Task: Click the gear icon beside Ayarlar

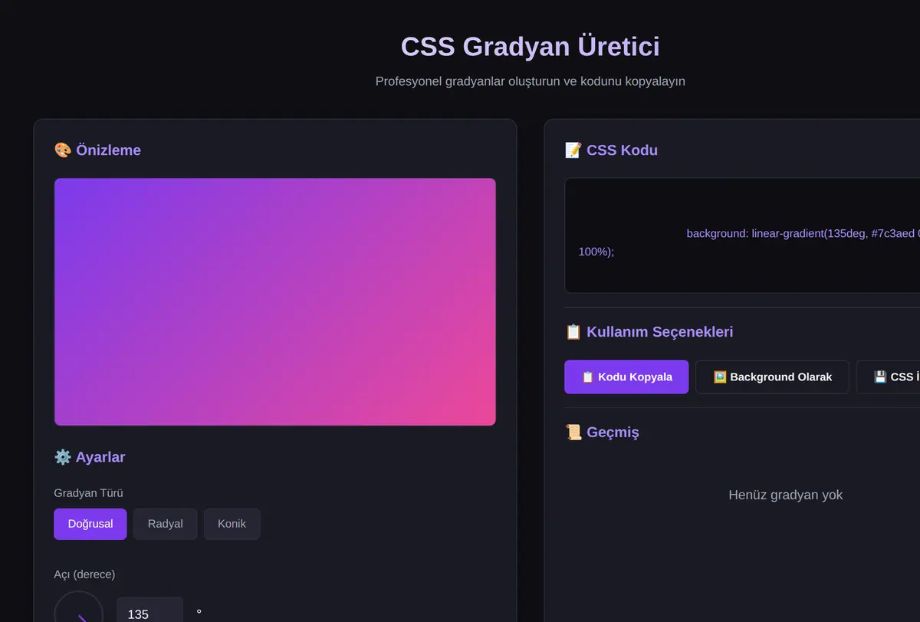Action: 63,456
